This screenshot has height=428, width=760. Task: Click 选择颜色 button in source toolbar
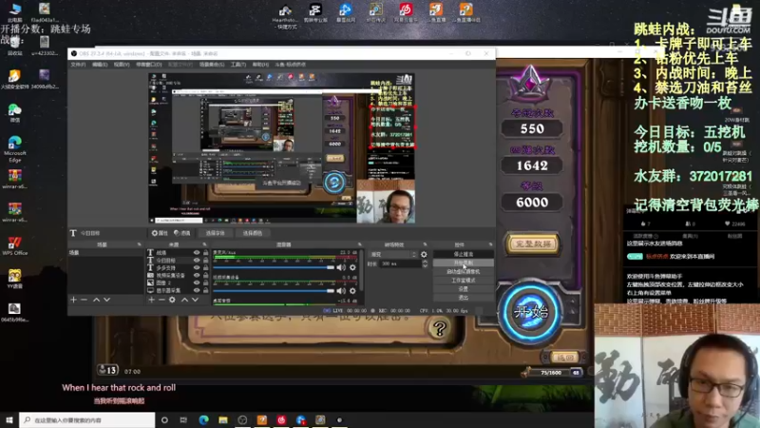(253, 233)
